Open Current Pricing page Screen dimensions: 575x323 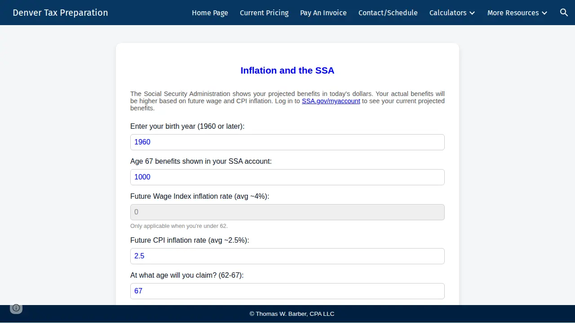[264, 13]
